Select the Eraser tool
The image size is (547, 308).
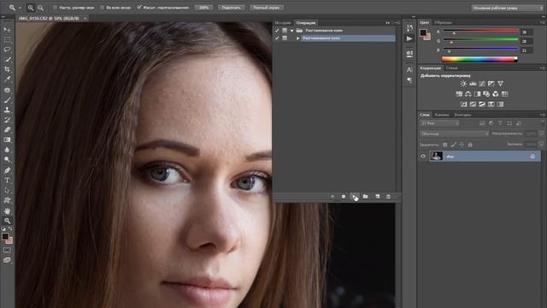7,129
